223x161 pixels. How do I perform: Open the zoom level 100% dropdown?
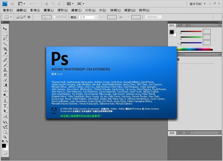pyautogui.click(x=34, y=4)
